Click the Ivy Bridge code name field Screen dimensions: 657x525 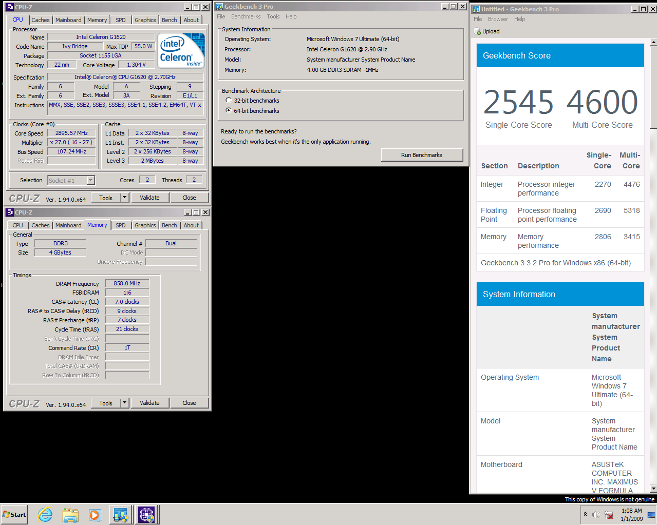pos(75,46)
